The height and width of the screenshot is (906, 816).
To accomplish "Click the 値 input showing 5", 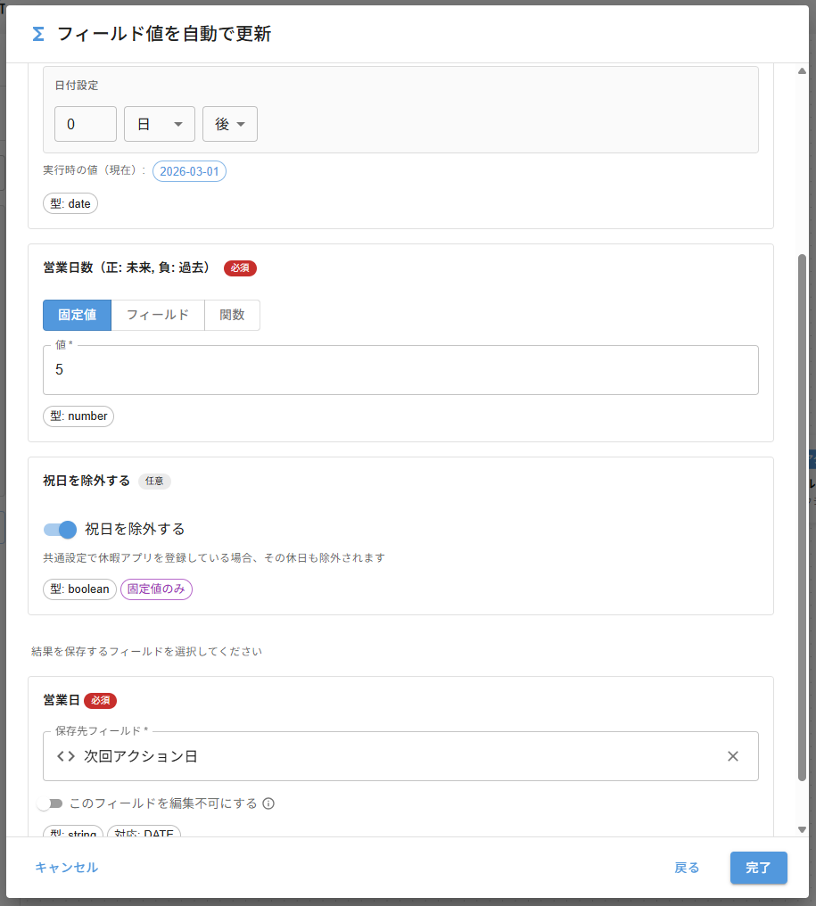I will click(x=400, y=370).
